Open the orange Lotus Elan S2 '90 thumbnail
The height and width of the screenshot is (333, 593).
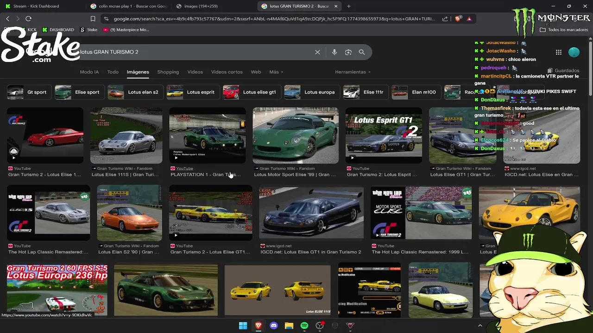pyautogui.click(x=129, y=213)
